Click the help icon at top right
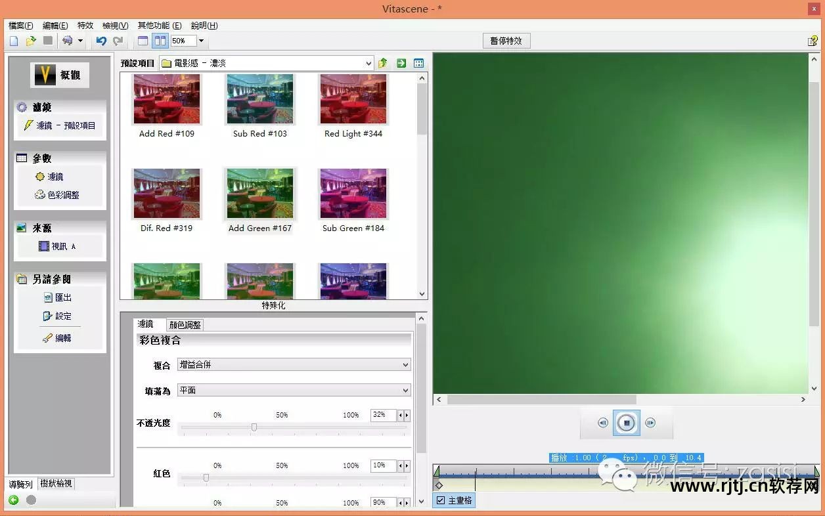Viewport: 825px width, 516px height. point(813,41)
